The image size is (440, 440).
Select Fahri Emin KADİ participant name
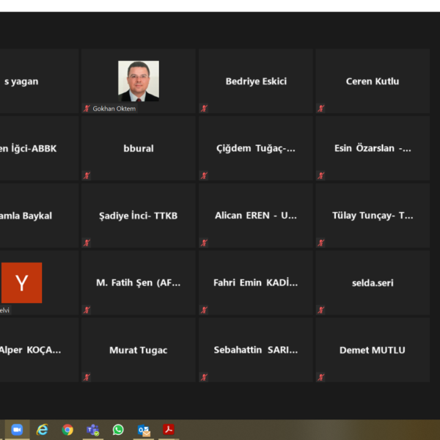click(x=256, y=282)
